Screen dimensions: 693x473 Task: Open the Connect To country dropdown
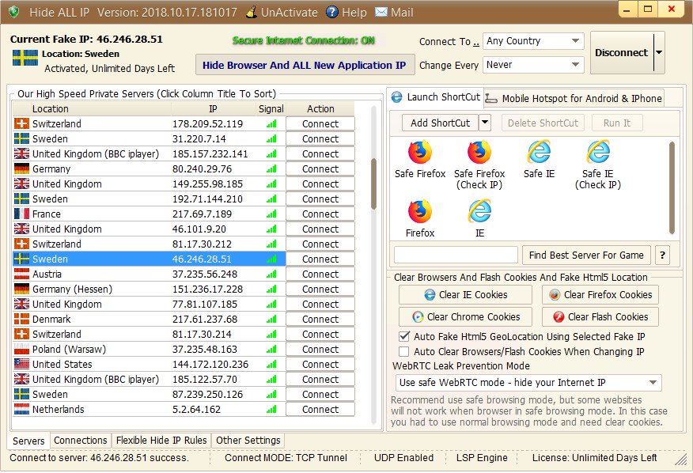533,41
